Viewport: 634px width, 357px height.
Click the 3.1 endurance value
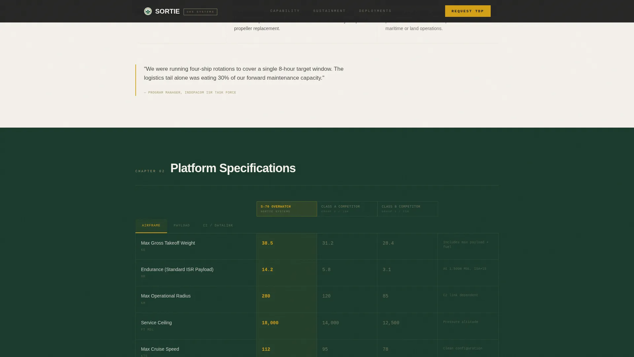click(387, 270)
